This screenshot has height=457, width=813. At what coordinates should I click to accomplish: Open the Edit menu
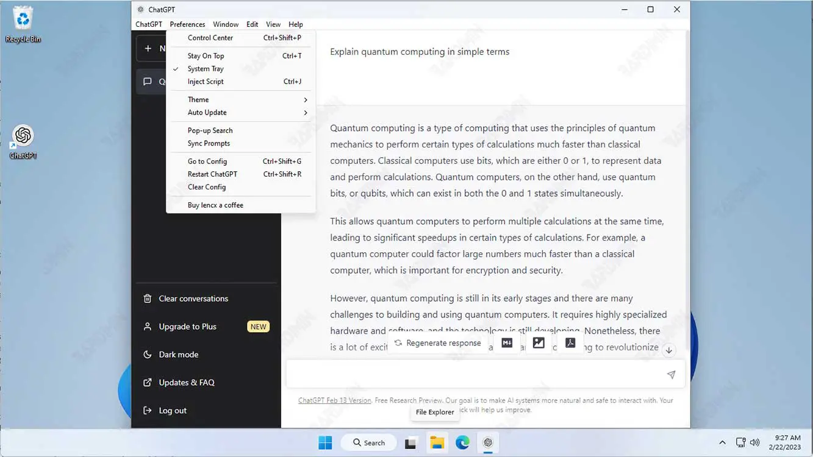coord(252,24)
